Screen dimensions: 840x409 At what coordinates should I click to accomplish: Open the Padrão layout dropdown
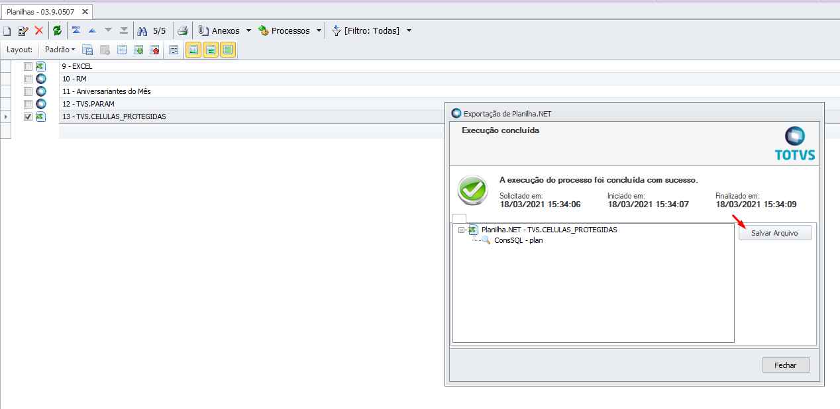pos(60,50)
